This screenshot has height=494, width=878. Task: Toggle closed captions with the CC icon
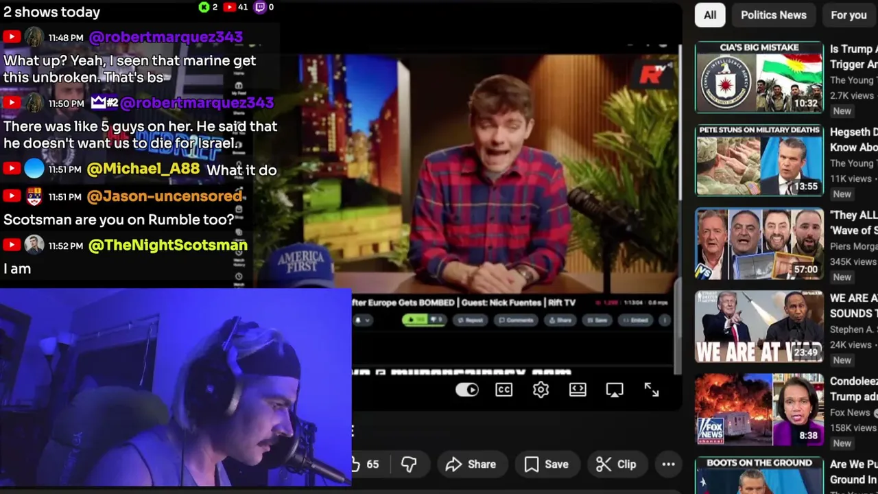(504, 390)
